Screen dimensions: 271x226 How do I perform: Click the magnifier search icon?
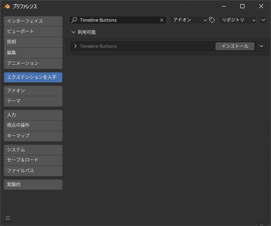click(x=75, y=20)
